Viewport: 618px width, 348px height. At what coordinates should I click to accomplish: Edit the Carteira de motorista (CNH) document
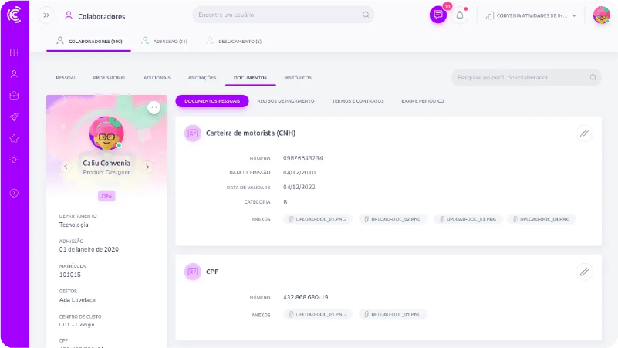click(x=584, y=133)
